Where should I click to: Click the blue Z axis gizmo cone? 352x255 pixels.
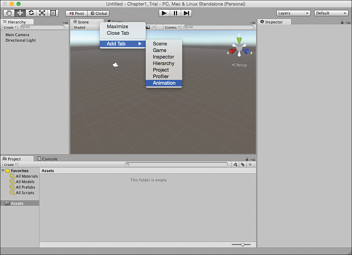246,51
